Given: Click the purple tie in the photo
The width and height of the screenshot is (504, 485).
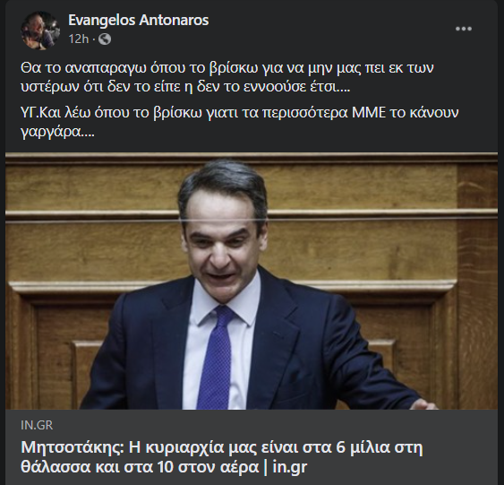Looking at the screenshot, I should (217, 357).
